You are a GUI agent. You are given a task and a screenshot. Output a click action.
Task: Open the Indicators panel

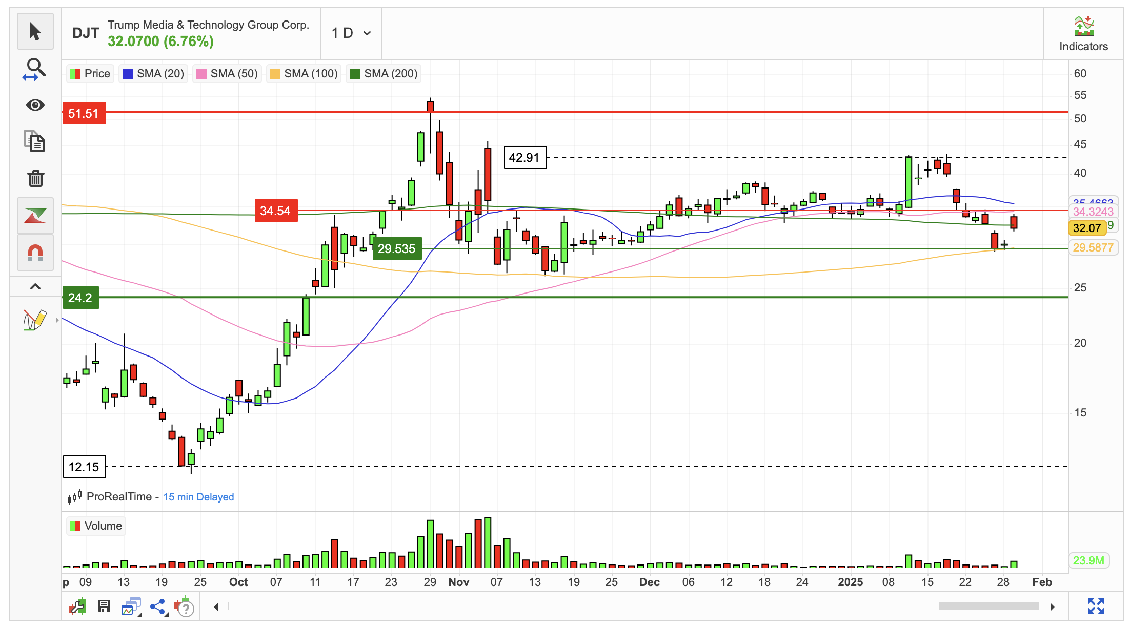click(1083, 34)
